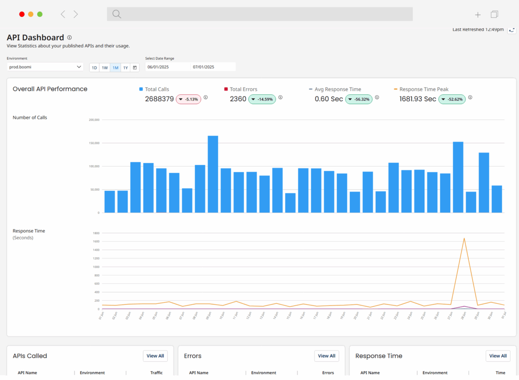519x380 pixels.
Task: Click the info icon next to Total Calls
Action: (x=205, y=97)
